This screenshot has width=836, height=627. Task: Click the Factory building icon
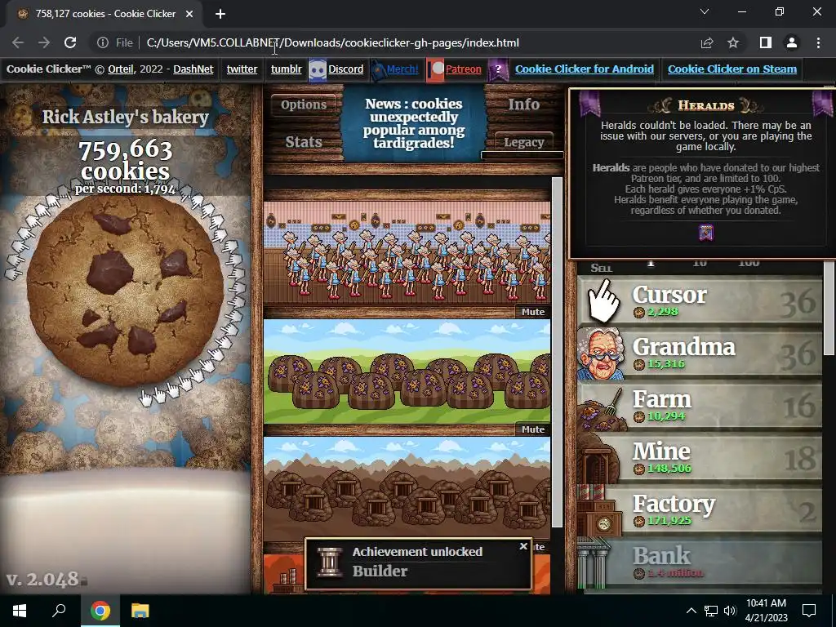pyautogui.click(x=600, y=511)
